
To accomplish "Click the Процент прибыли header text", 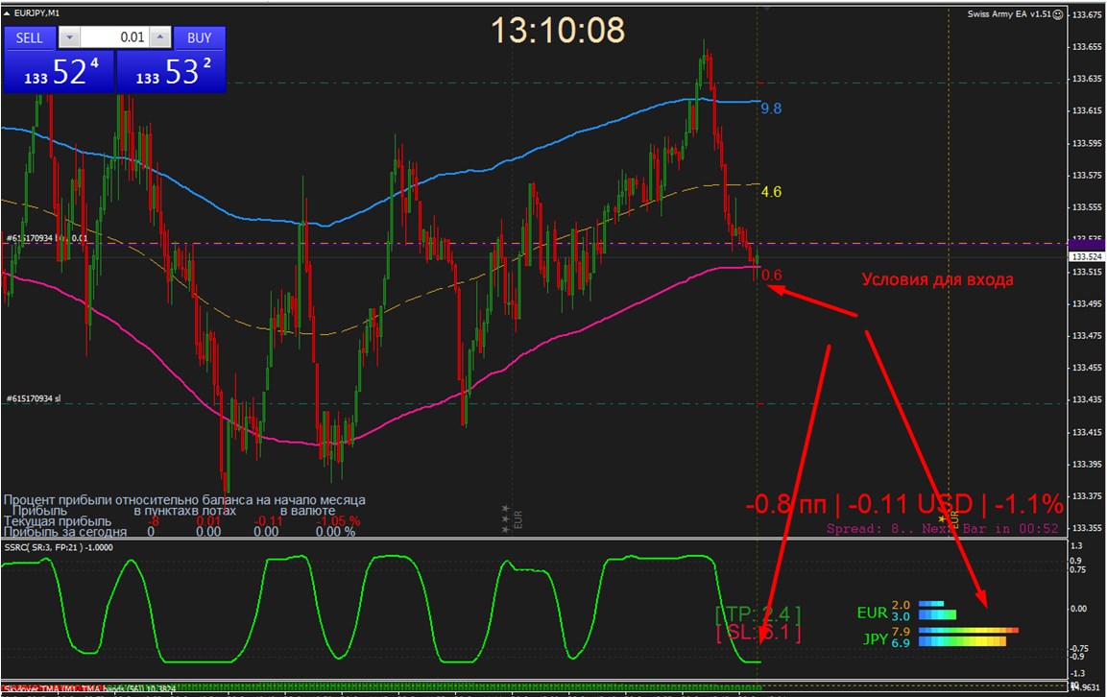I will click(184, 500).
